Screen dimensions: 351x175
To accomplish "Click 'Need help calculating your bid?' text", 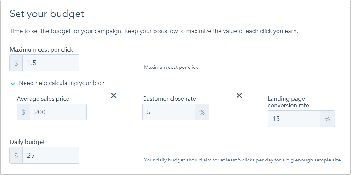I will (62, 83).
